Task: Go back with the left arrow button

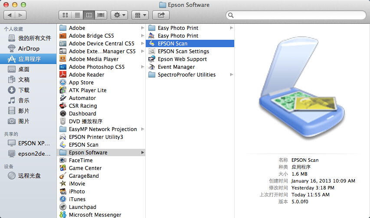Action: pos(10,15)
